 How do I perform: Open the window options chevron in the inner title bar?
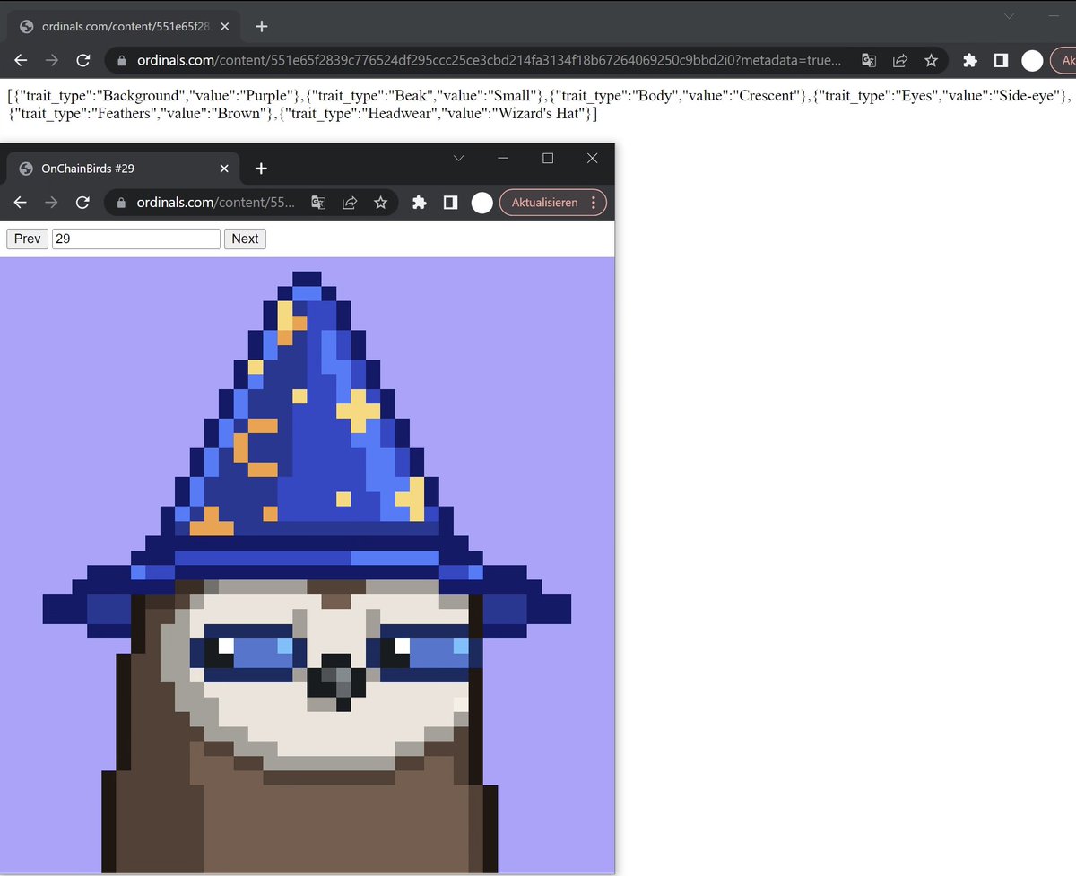pos(458,158)
